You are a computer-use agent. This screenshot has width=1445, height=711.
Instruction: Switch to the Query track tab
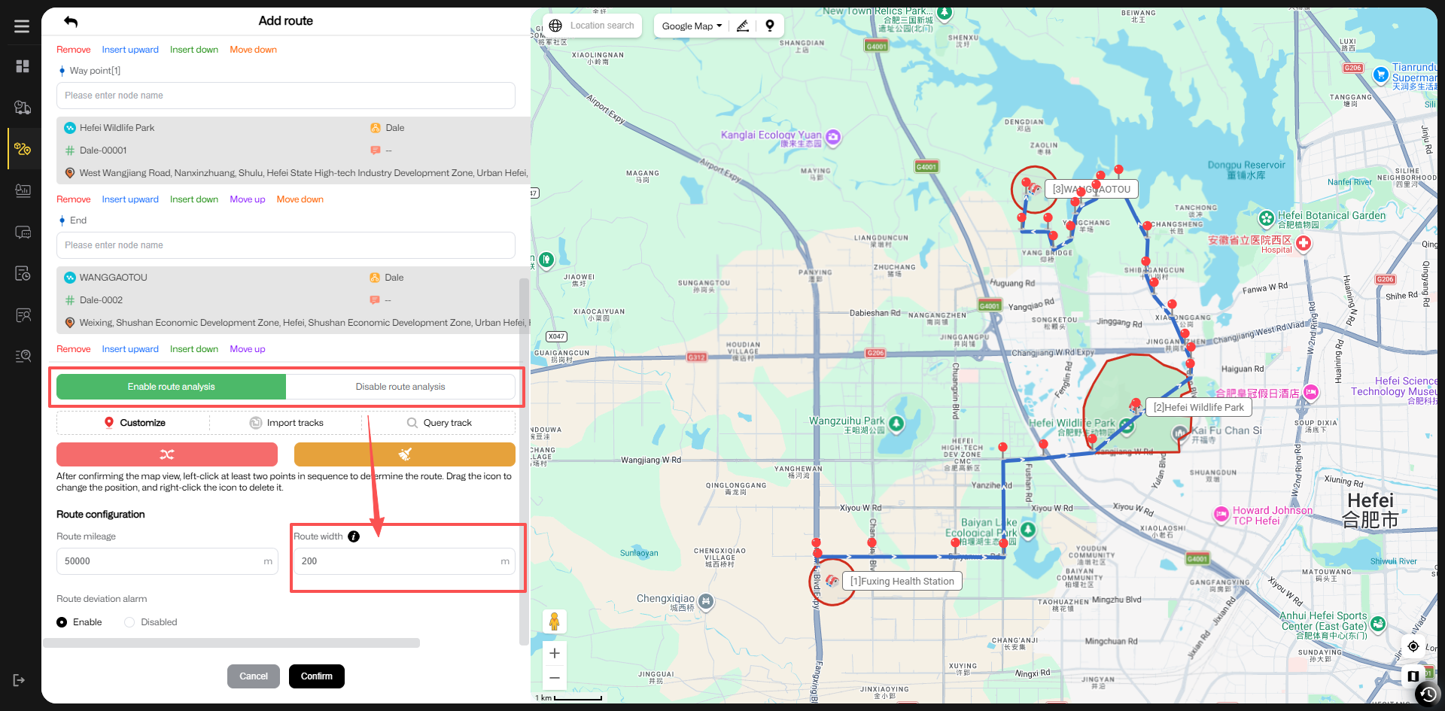pyautogui.click(x=440, y=423)
